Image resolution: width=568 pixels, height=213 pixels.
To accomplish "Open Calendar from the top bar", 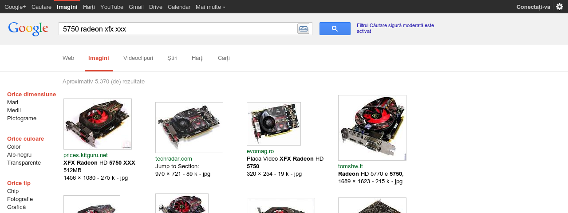I will [x=179, y=7].
